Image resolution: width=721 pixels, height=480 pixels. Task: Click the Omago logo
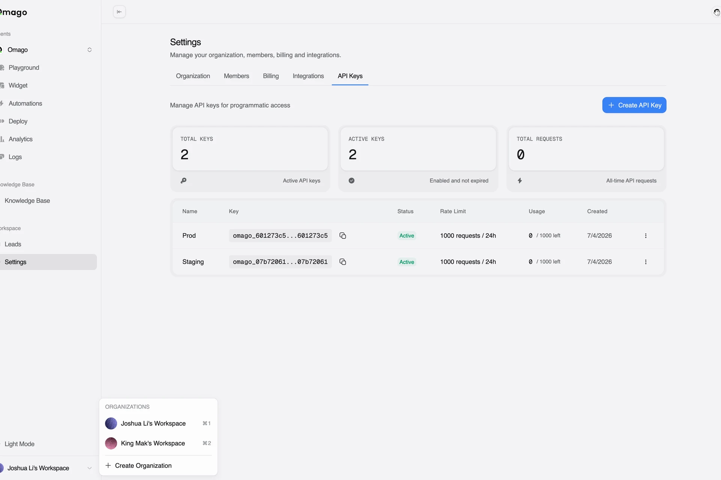pos(14,12)
